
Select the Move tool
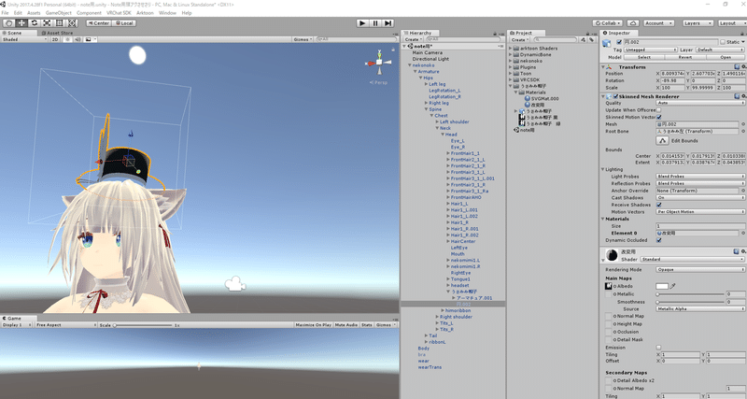pyautogui.click(x=21, y=22)
